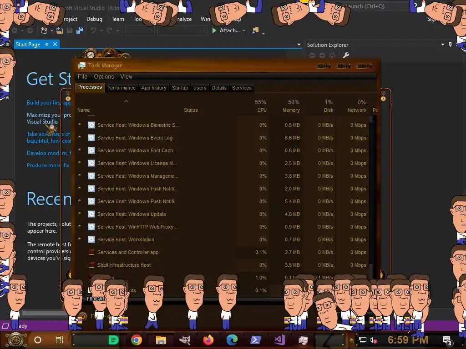Open Task Manager's Options menu
Viewport: 466px width, 349px height.
(x=104, y=76)
